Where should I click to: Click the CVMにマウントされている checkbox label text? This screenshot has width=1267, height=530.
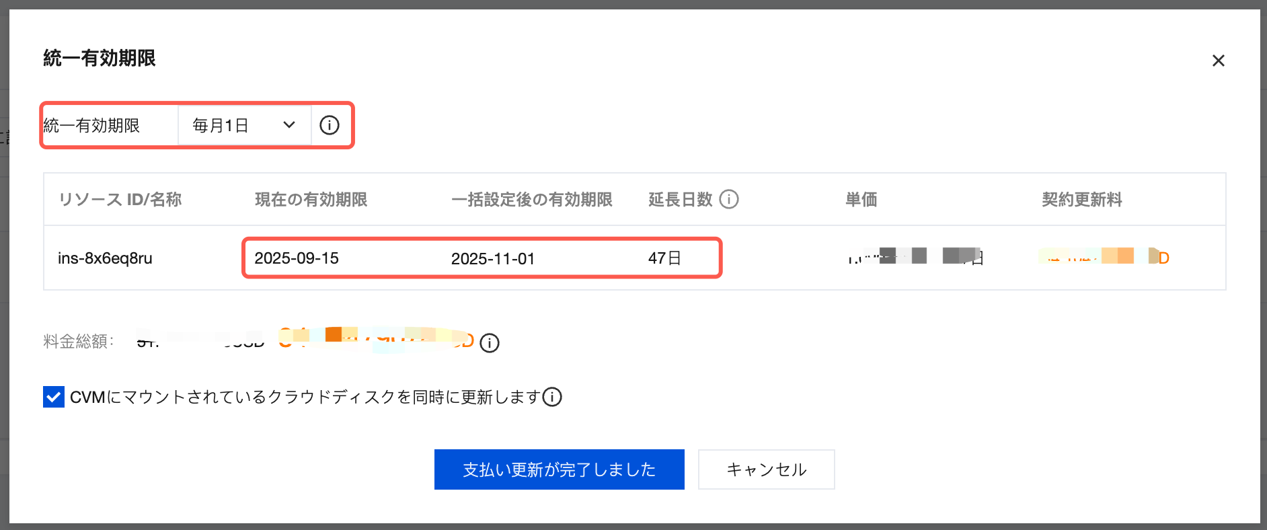click(305, 397)
